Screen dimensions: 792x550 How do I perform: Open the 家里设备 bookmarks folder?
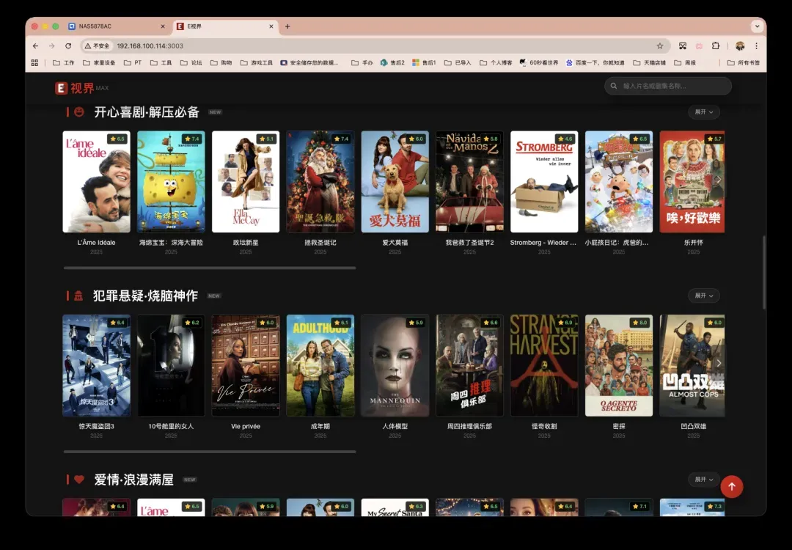(x=99, y=62)
